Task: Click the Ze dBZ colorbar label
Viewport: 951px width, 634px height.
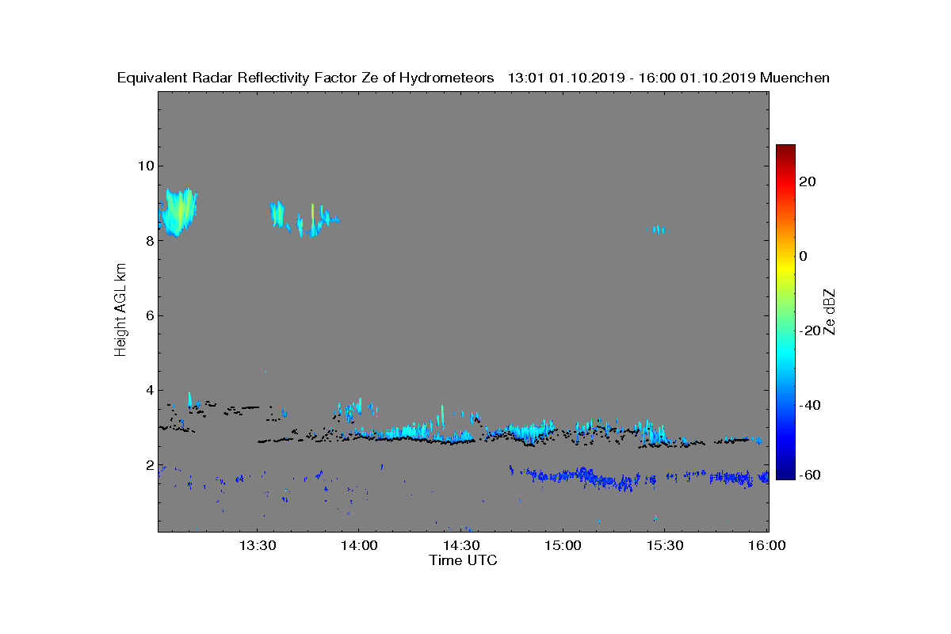Action: 831,312
